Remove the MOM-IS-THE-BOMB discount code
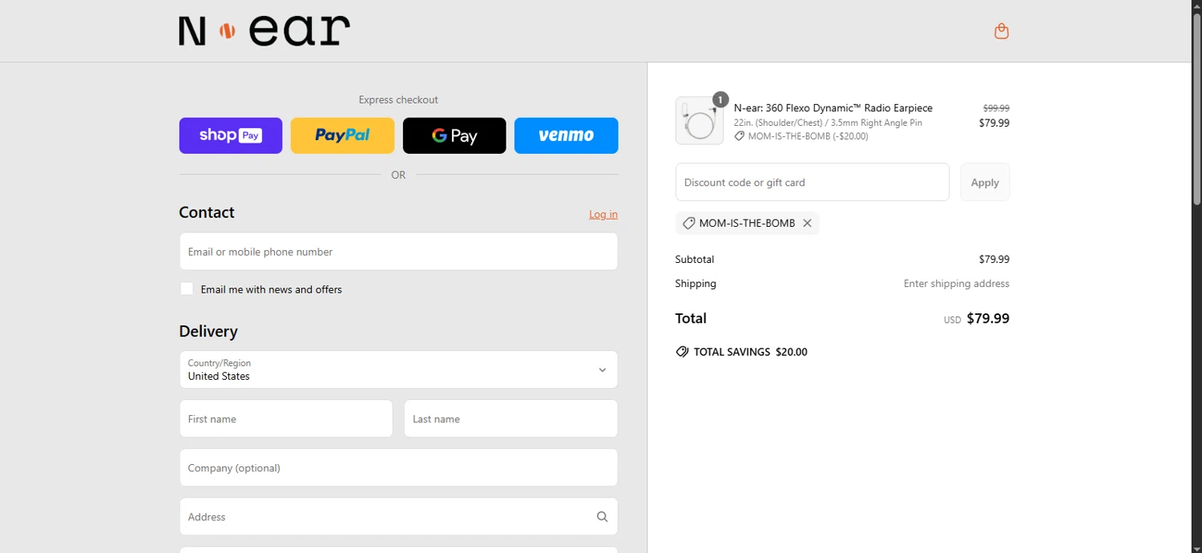The width and height of the screenshot is (1202, 553). [807, 224]
